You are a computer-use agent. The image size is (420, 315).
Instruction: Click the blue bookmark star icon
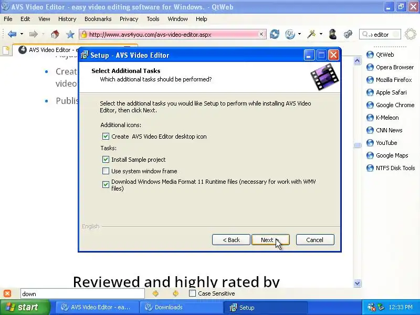click(x=70, y=34)
